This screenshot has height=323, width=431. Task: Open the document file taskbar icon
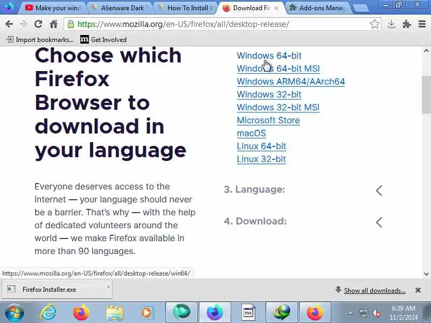pos(248,312)
